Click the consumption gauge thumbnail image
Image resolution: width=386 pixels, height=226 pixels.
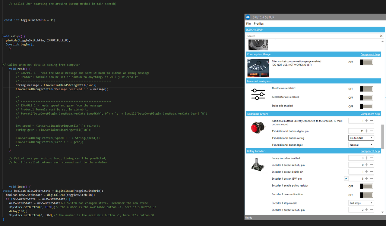tap(258, 68)
